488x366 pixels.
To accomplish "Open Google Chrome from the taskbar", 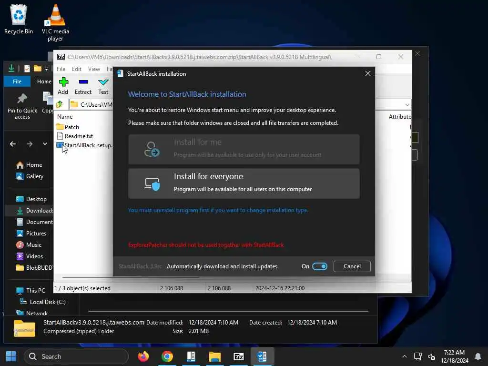I will (167, 356).
